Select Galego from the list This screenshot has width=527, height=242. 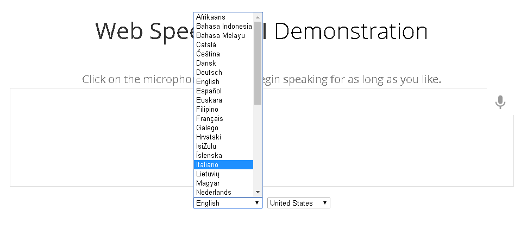tap(223, 128)
